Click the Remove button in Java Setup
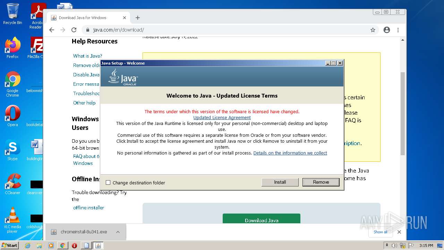444x250 pixels. [321, 182]
